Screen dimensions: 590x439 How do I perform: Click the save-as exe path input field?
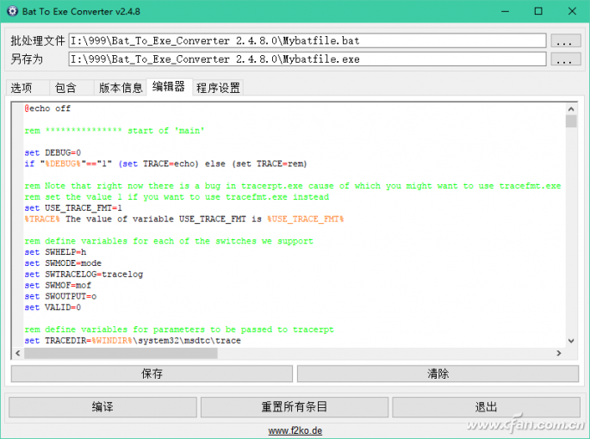point(307,59)
